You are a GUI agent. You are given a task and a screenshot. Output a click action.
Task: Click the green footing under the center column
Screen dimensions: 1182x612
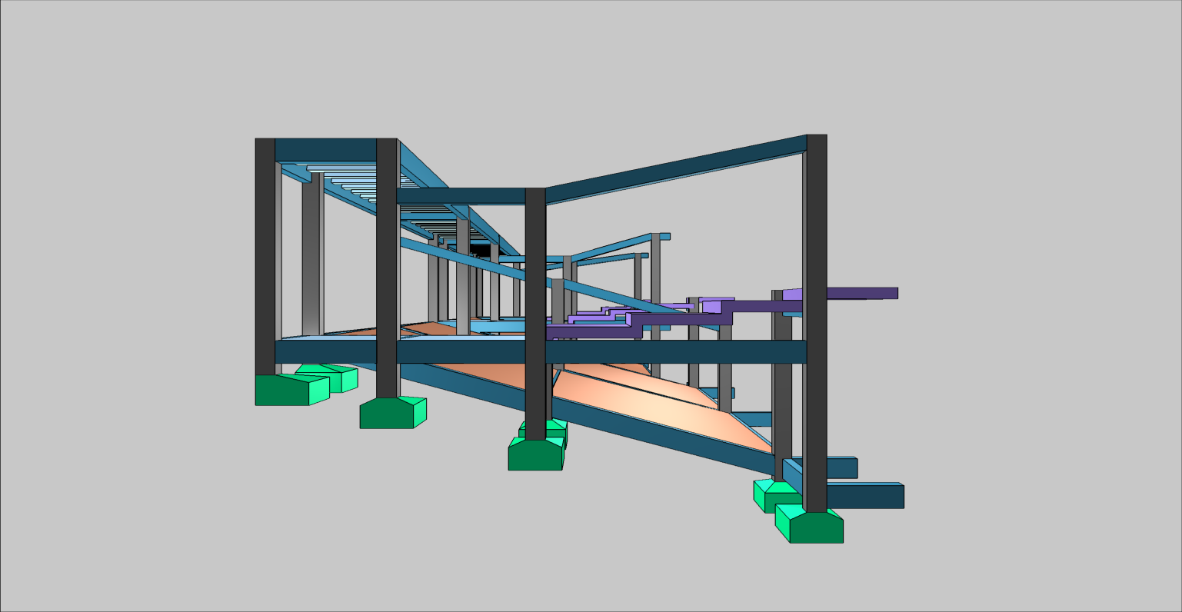point(534,454)
